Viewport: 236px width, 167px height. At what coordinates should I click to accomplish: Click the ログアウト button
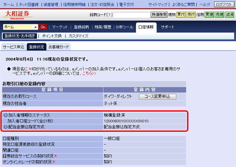tap(224, 5)
